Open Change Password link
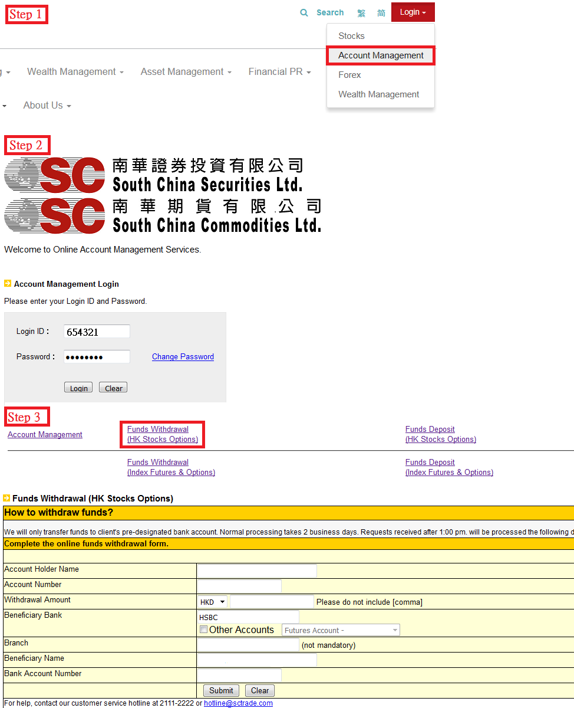574x708 pixels. (183, 357)
